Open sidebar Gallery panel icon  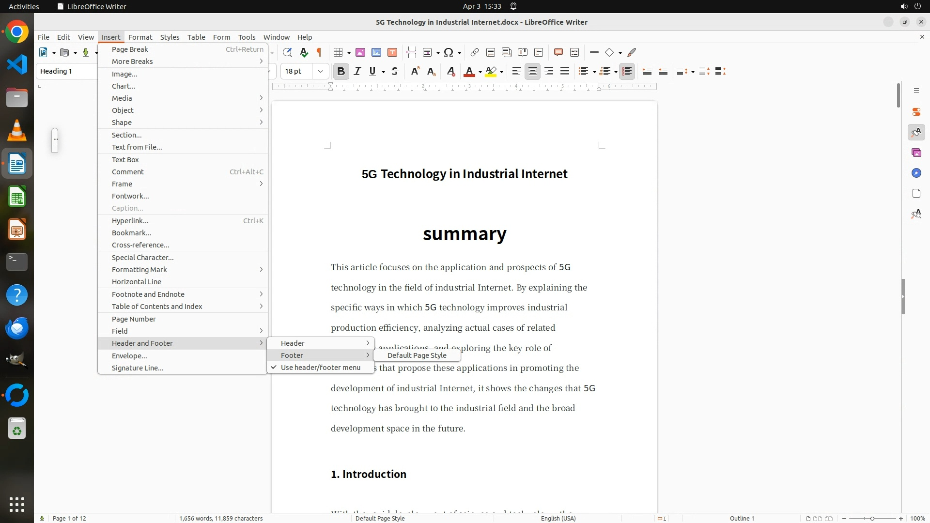916,153
